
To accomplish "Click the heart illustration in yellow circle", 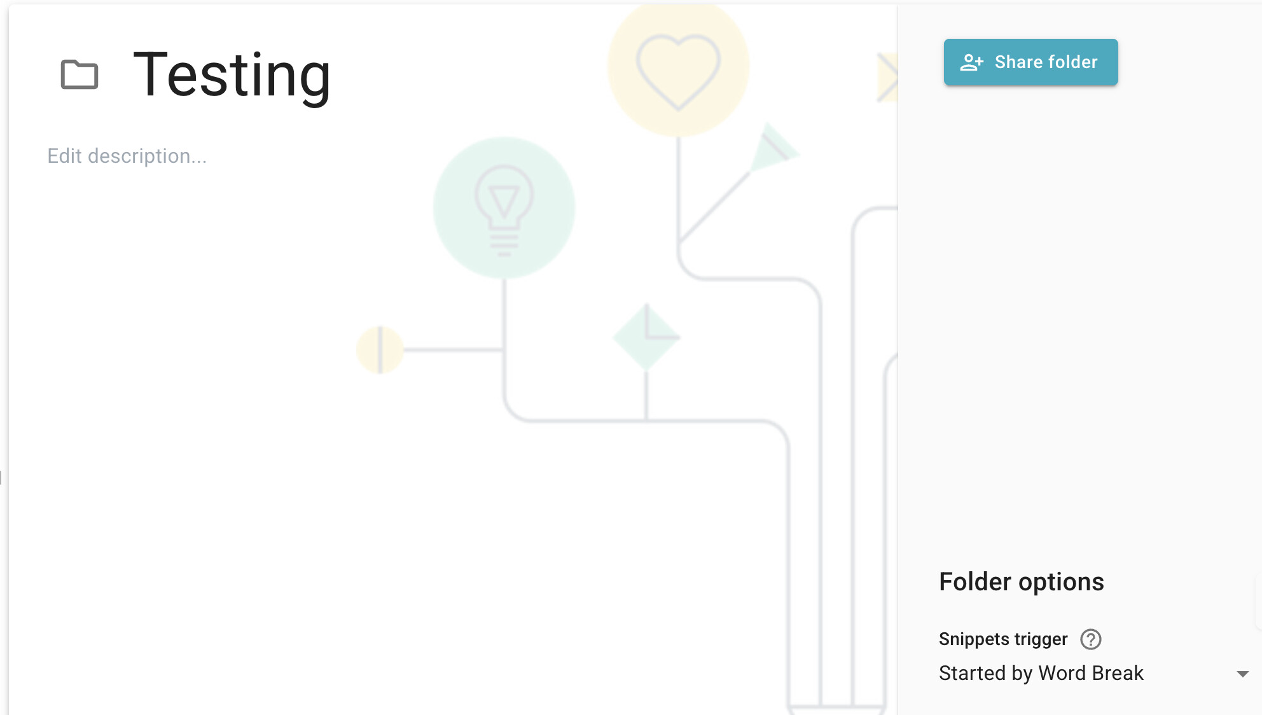I will pos(678,69).
